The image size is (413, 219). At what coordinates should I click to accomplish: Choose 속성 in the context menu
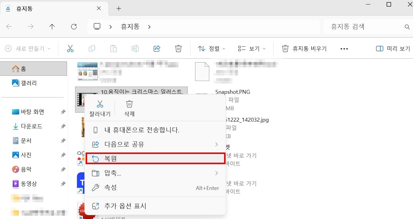[x=155, y=188]
